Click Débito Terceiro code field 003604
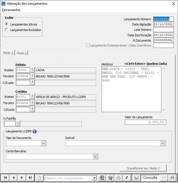 [x=23, y=76]
